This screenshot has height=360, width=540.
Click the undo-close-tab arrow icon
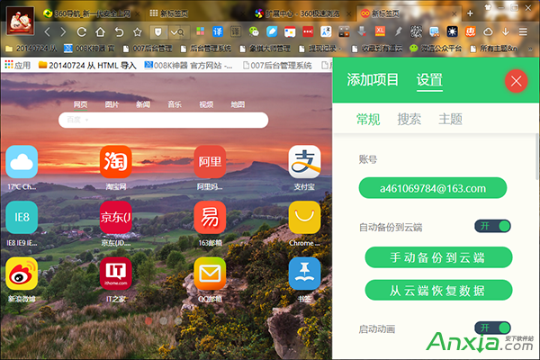(x=119, y=32)
